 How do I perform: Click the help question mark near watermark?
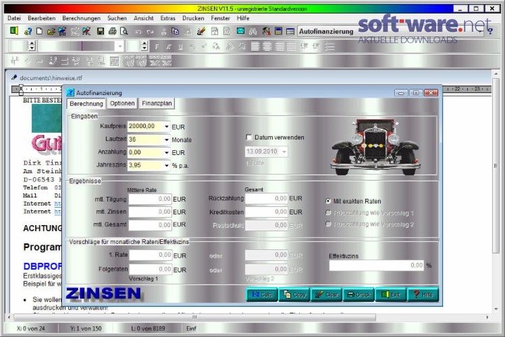click(x=490, y=31)
